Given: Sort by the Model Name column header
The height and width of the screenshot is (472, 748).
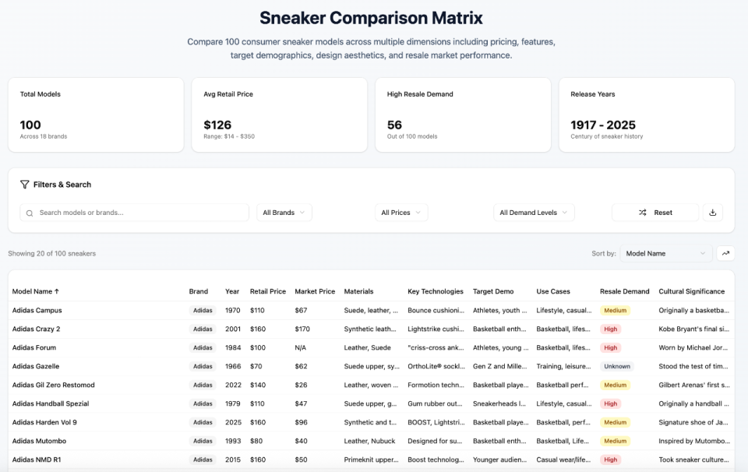Looking at the screenshot, I should tap(35, 291).
